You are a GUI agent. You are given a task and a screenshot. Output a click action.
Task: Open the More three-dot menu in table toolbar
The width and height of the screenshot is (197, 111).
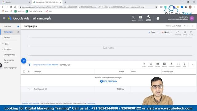[184, 65]
